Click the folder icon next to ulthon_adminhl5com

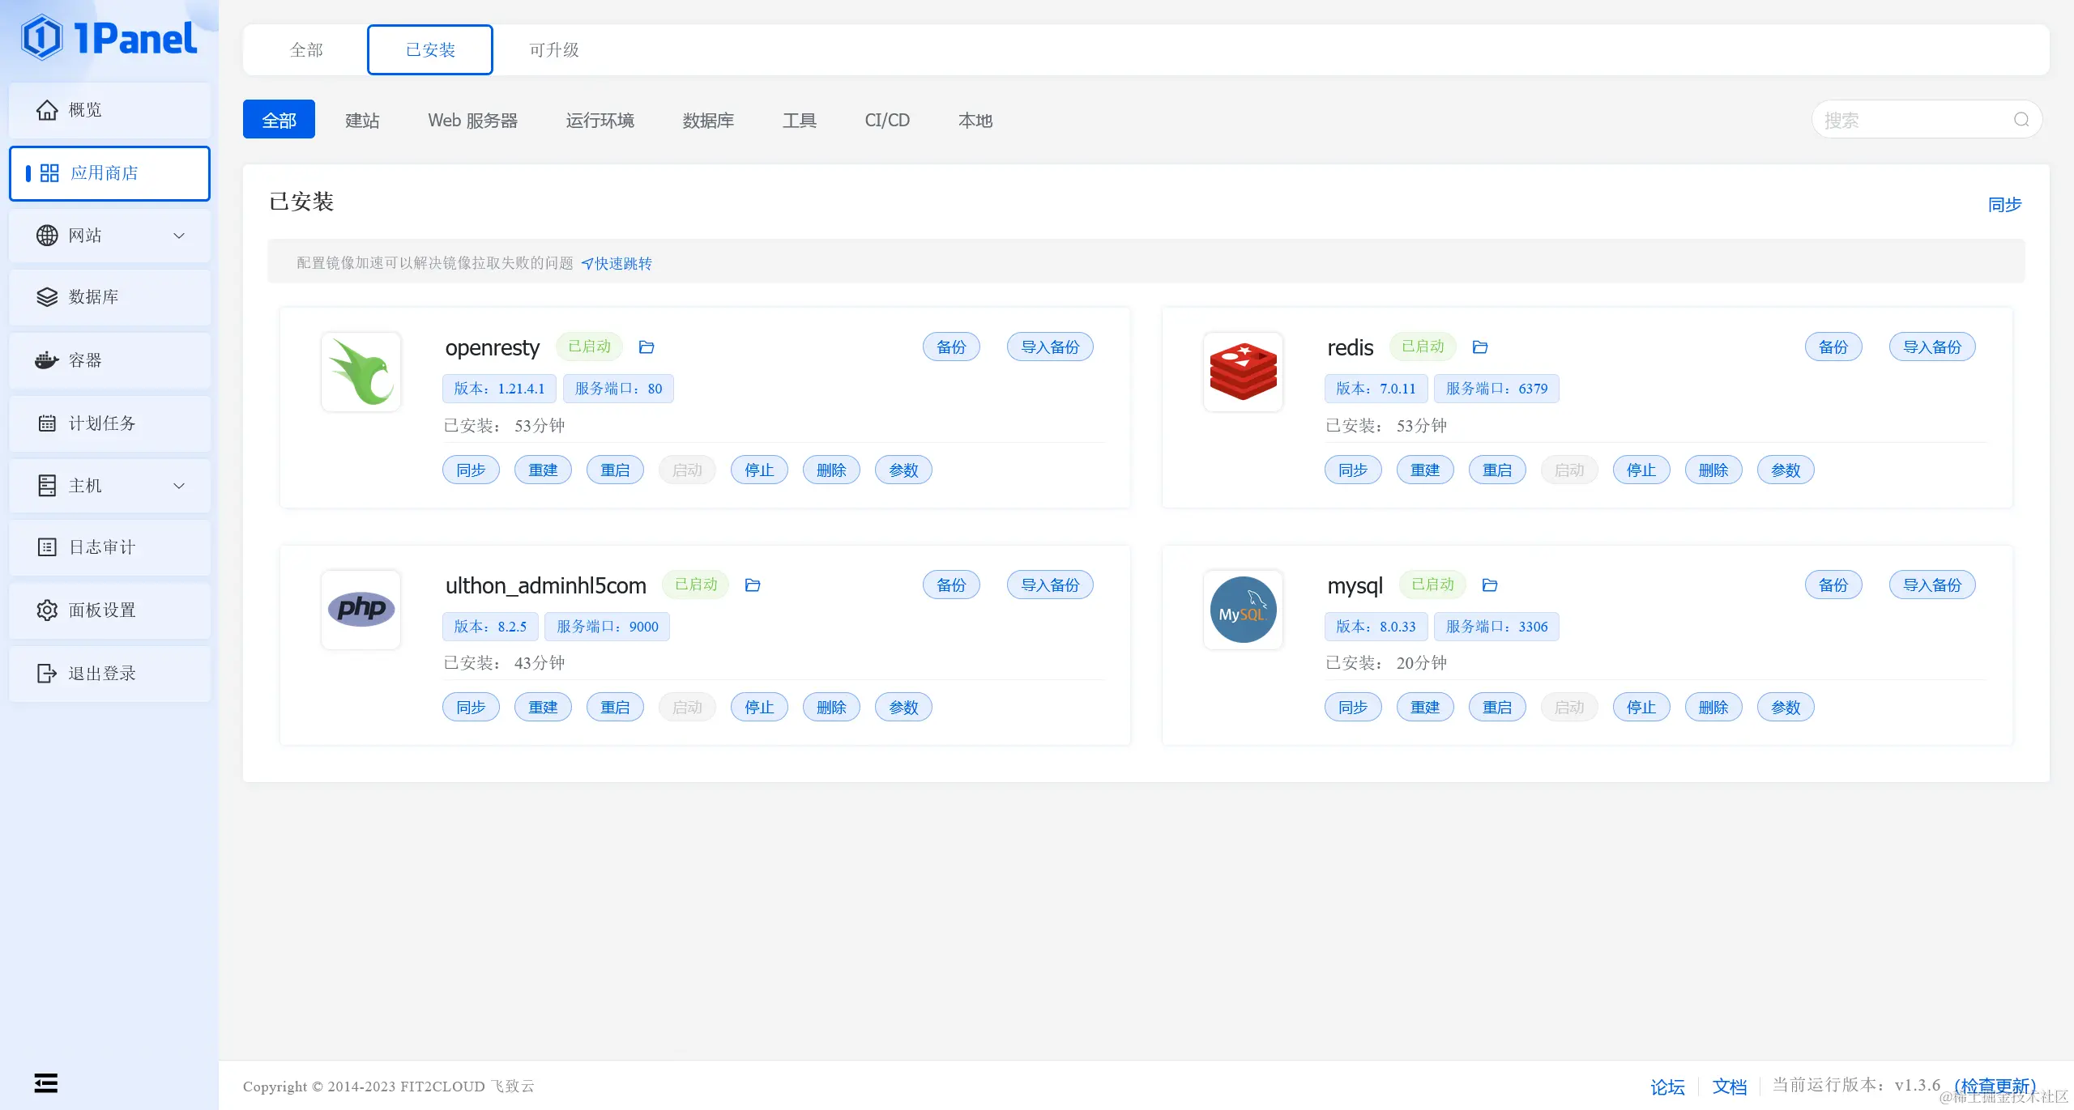click(752, 585)
